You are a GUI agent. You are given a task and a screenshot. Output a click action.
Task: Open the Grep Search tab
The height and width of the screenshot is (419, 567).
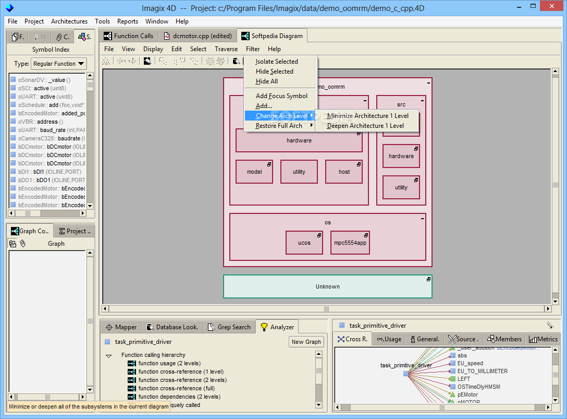[x=229, y=327]
